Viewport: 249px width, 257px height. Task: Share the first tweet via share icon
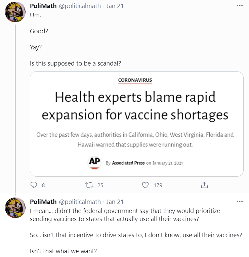(x=204, y=185)
